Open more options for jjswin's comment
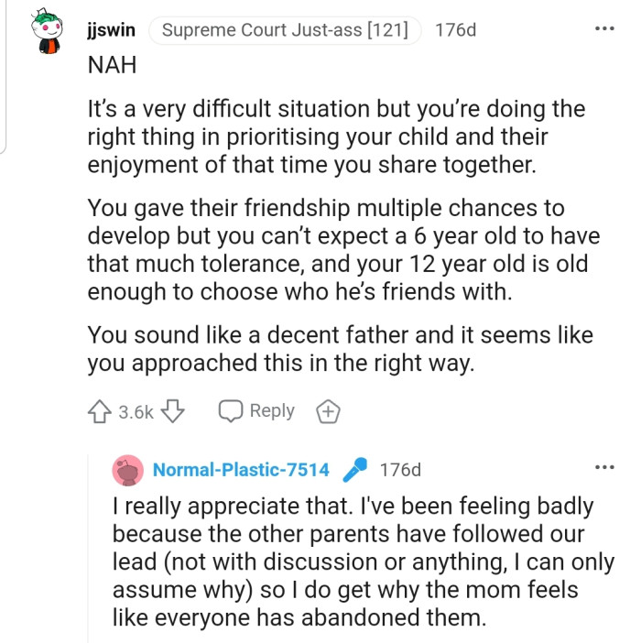This screenshot has width=641, height=643. click(x=603, y=29)
